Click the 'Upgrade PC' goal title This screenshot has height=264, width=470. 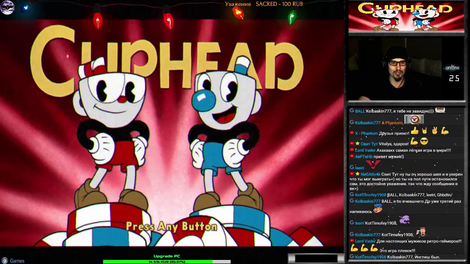click(167, 256)
